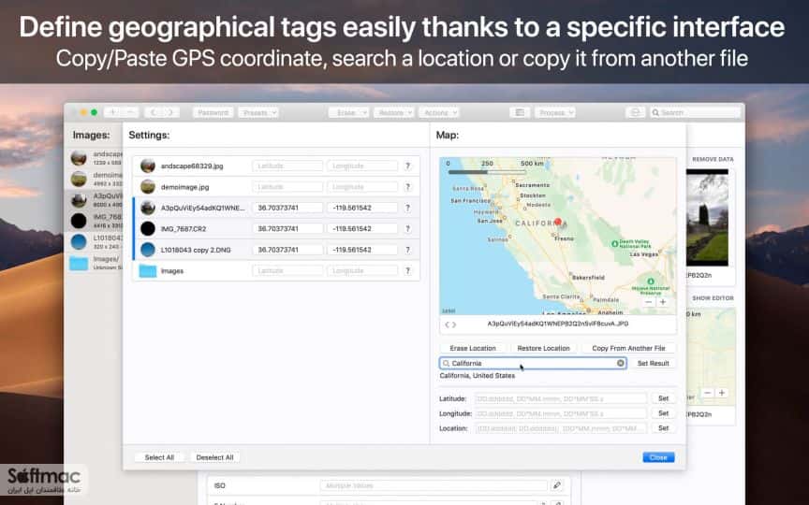This screenshot has width=809, height=505.
Task: Open help for IMG_7687.CR2 row
Action: pyautogui.click(x=407, y=229)
